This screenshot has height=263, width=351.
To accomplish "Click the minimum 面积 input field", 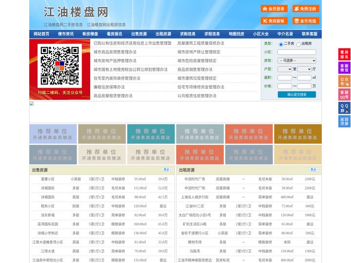I will [285, 77].
